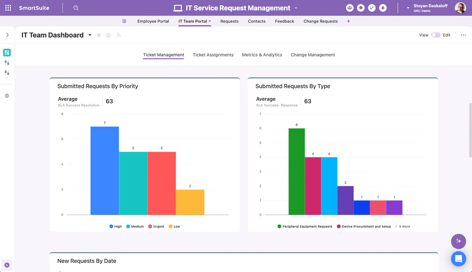This screenshot has width=472, height=272.
Task: Open the SmartSuite search
Action: pos(76,8)
